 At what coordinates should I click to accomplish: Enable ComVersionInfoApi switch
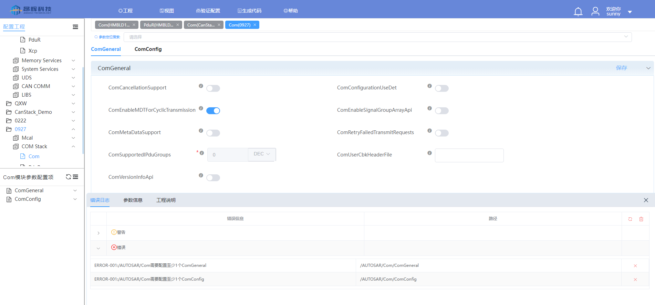(213, 178)
